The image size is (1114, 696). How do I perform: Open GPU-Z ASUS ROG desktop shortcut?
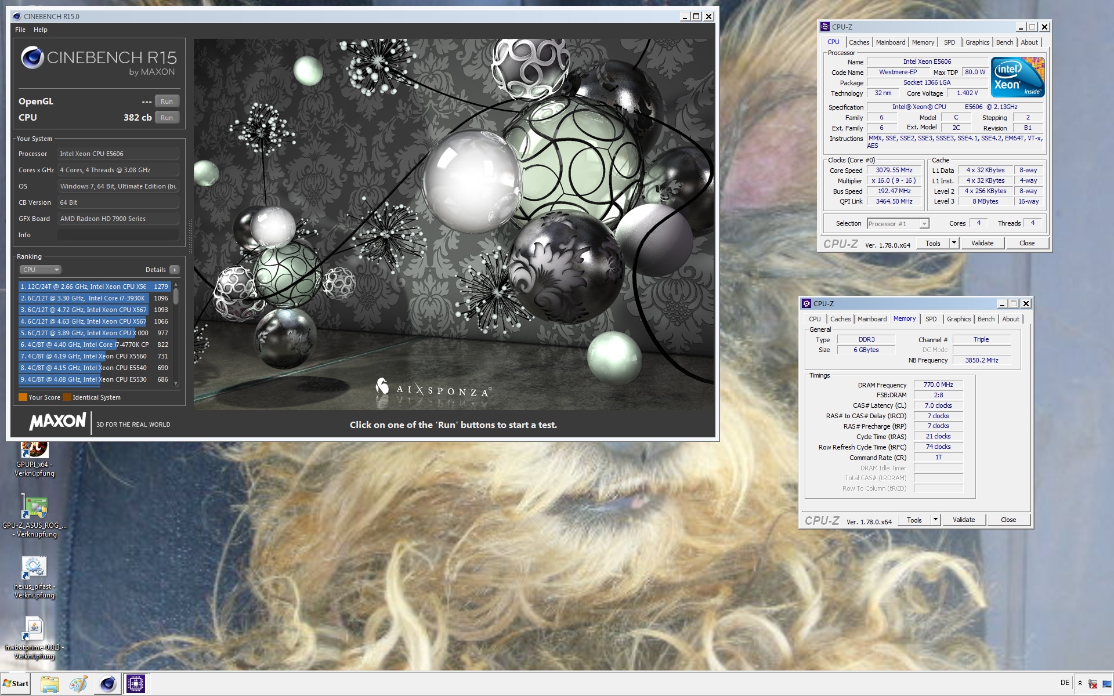[34, 516]
